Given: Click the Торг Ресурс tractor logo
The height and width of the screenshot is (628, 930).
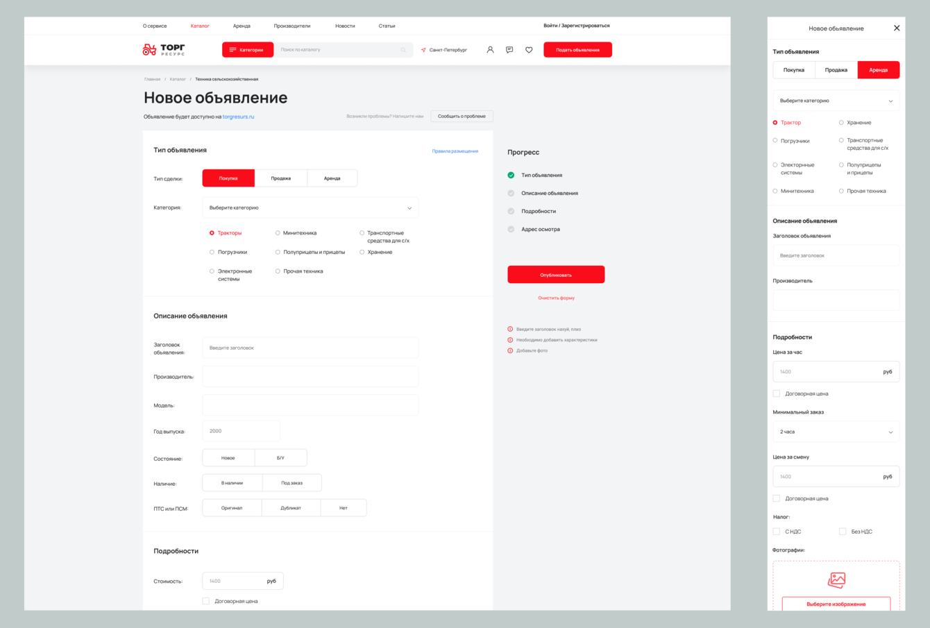Looking at the screenshot, I should click(x=164, y=49).
